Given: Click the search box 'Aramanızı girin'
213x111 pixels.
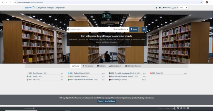Looking at the screenshot, I should [90, 29].
